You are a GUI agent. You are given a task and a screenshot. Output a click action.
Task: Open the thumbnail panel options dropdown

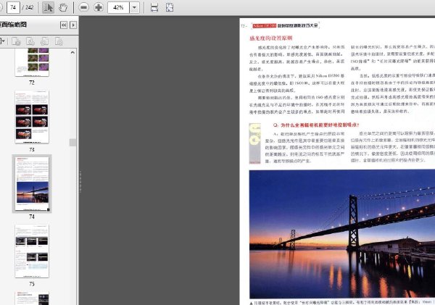click(x=2, y=41)
